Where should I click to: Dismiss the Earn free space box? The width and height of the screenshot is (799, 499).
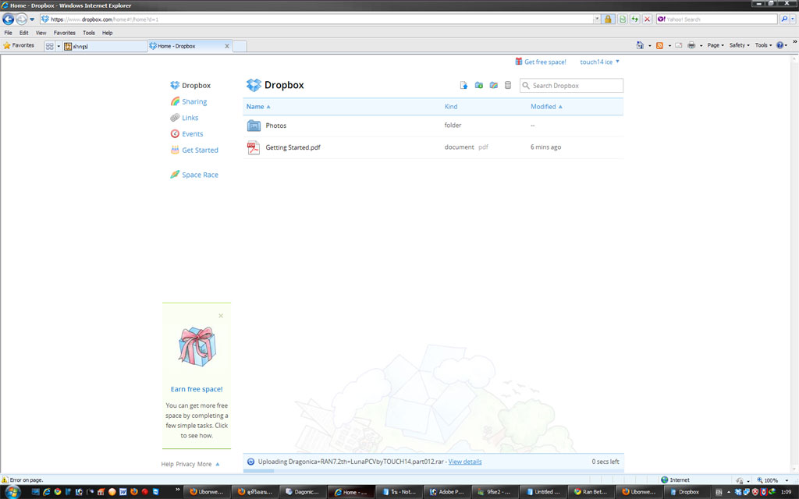[221, 316]
